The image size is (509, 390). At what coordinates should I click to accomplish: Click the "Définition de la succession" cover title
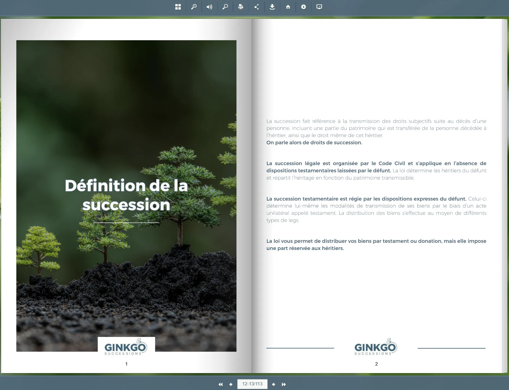point(126,195)
